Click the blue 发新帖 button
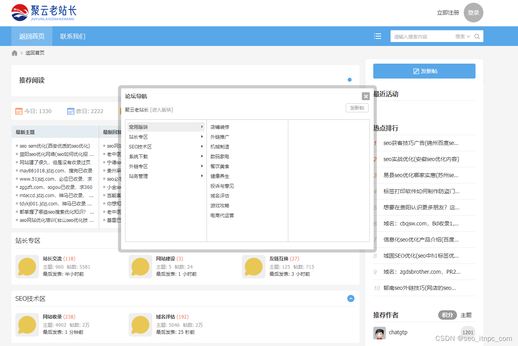518x346 pixels. coord(424,71)
